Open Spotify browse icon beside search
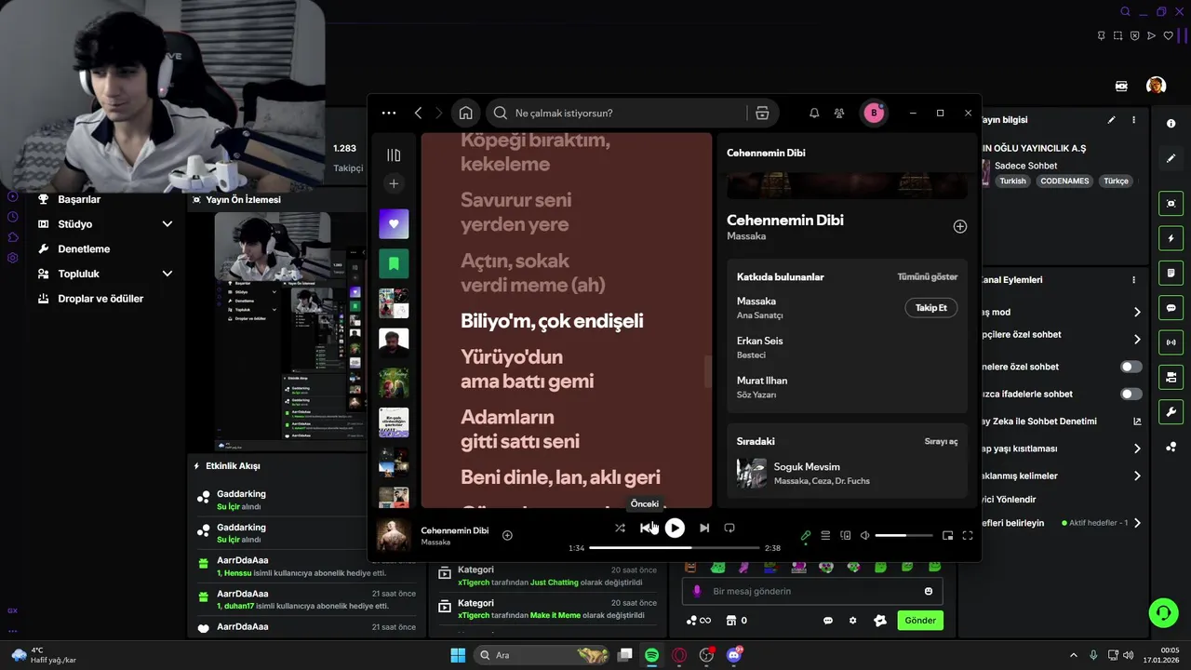This screenshot has width=1191, height=670. pos(762,113)
